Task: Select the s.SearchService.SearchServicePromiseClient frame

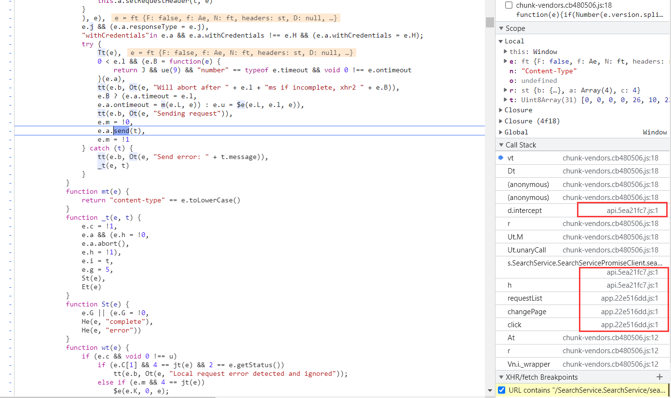Action: pyautogui.click(x=583, y=267)
